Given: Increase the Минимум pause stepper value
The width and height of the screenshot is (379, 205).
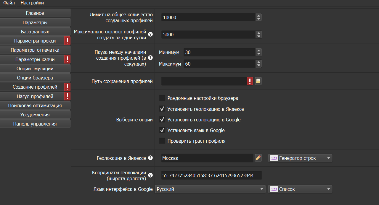Looking at the screenshot, I should [x=259, y=51].
